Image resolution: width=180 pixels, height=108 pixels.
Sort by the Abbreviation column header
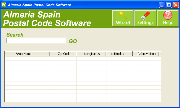pyautogui.click(x=146, y=54)
